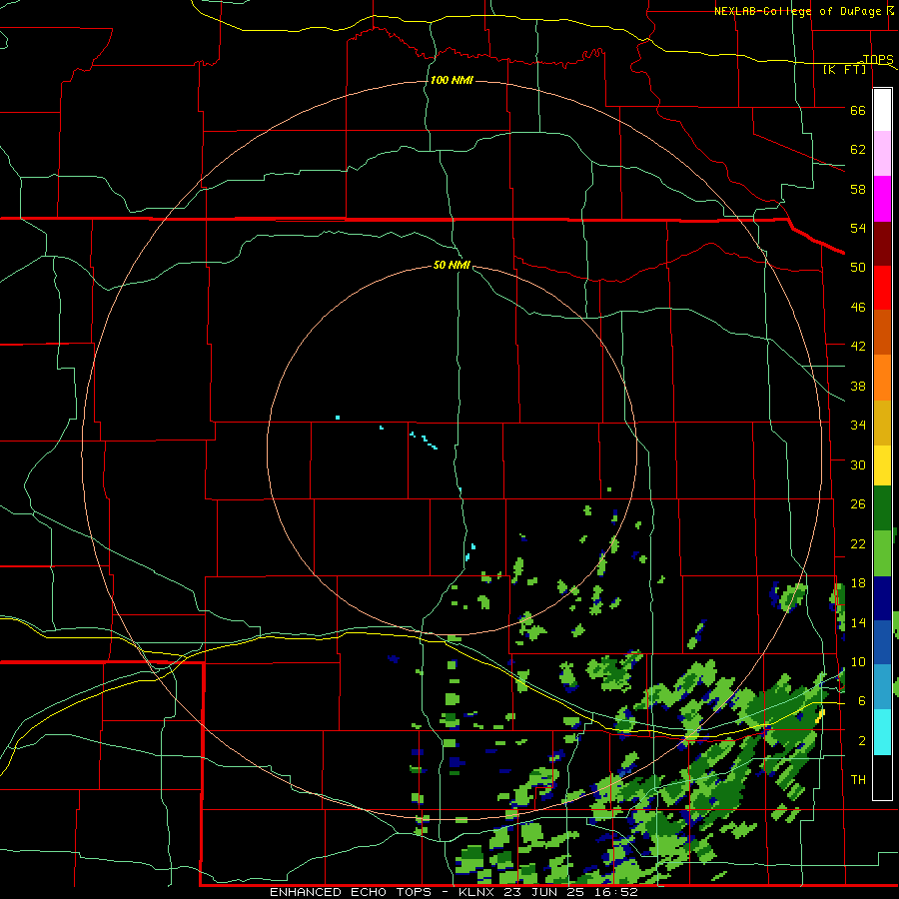This screenshot has height=899, width=899.
Task: Click the TOPS legend title
Action: (878, 59)
